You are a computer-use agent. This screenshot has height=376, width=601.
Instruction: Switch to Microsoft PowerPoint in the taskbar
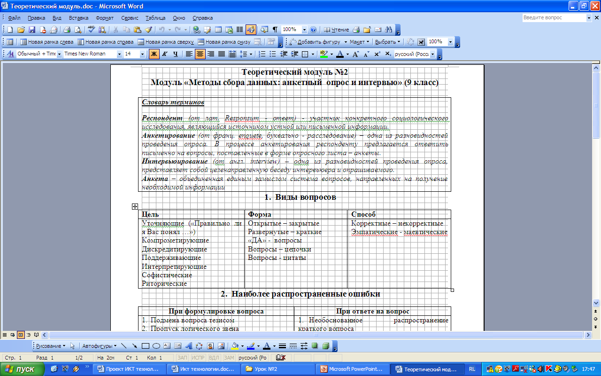354,369
